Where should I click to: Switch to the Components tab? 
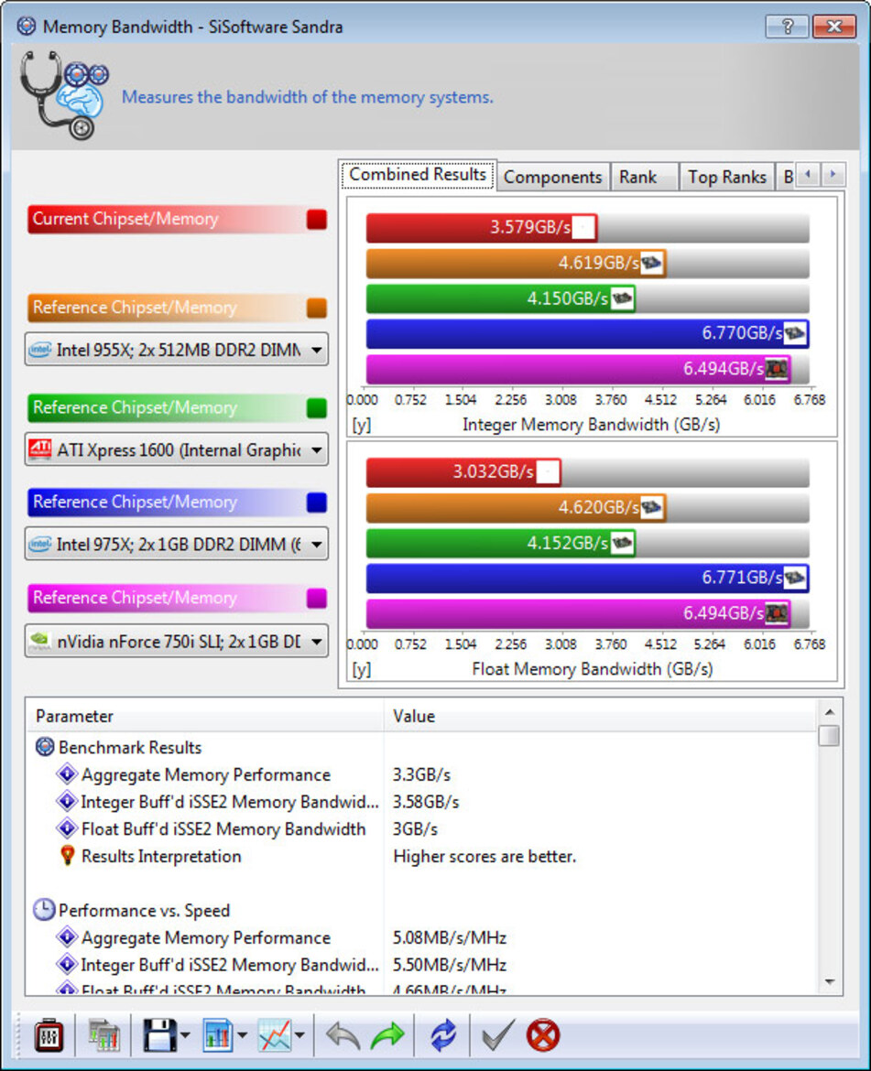(552, 177)
